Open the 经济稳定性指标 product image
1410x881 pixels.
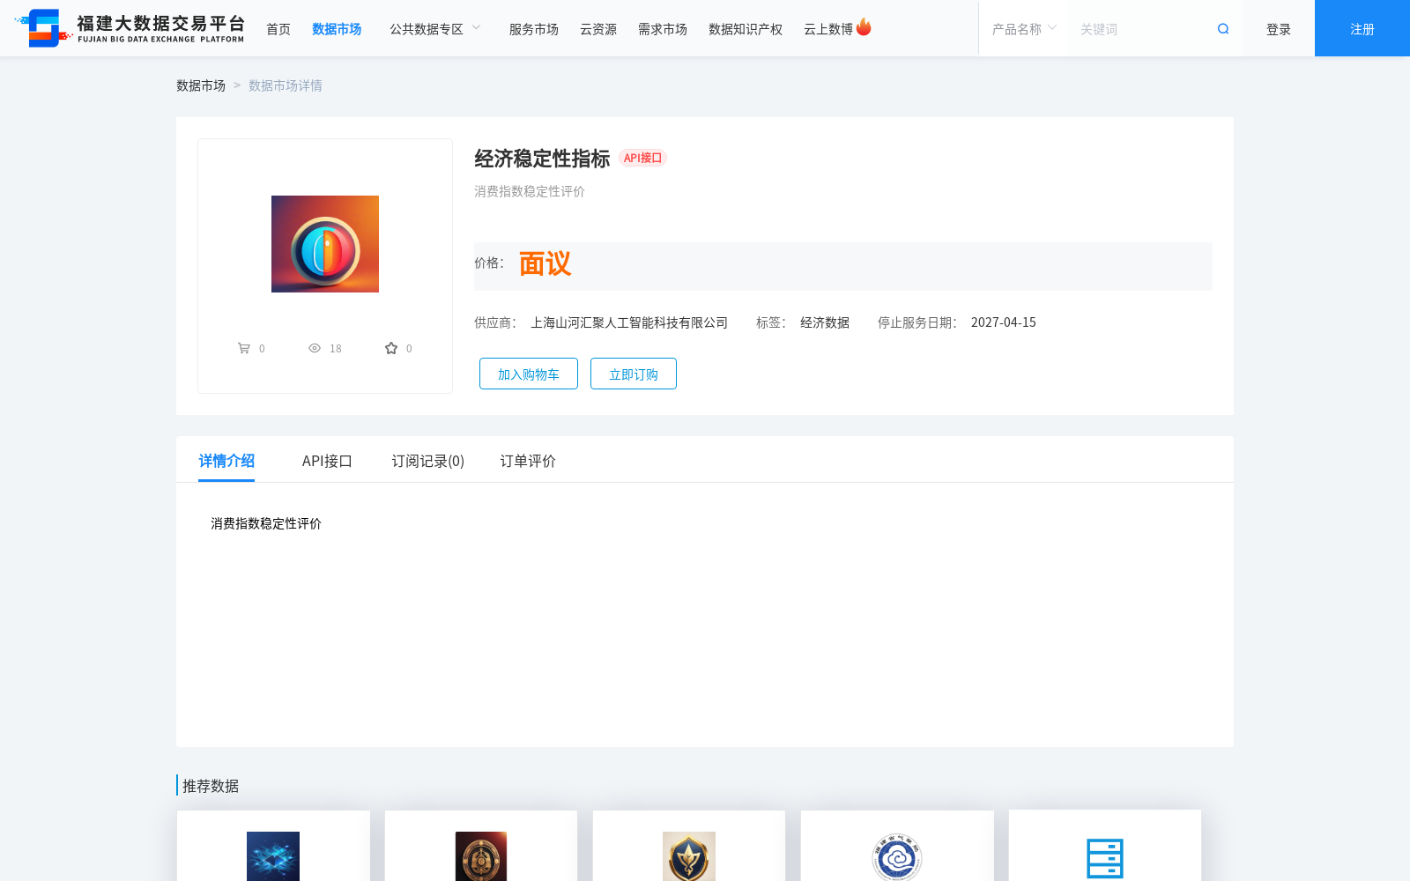(x=325, y=244)
